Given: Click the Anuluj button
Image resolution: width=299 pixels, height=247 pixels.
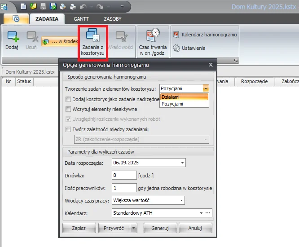Looking at the screenshot, I should click(x=195, y=228).
